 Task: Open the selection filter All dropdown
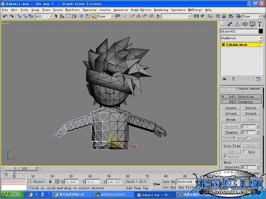tap(44, 16)
